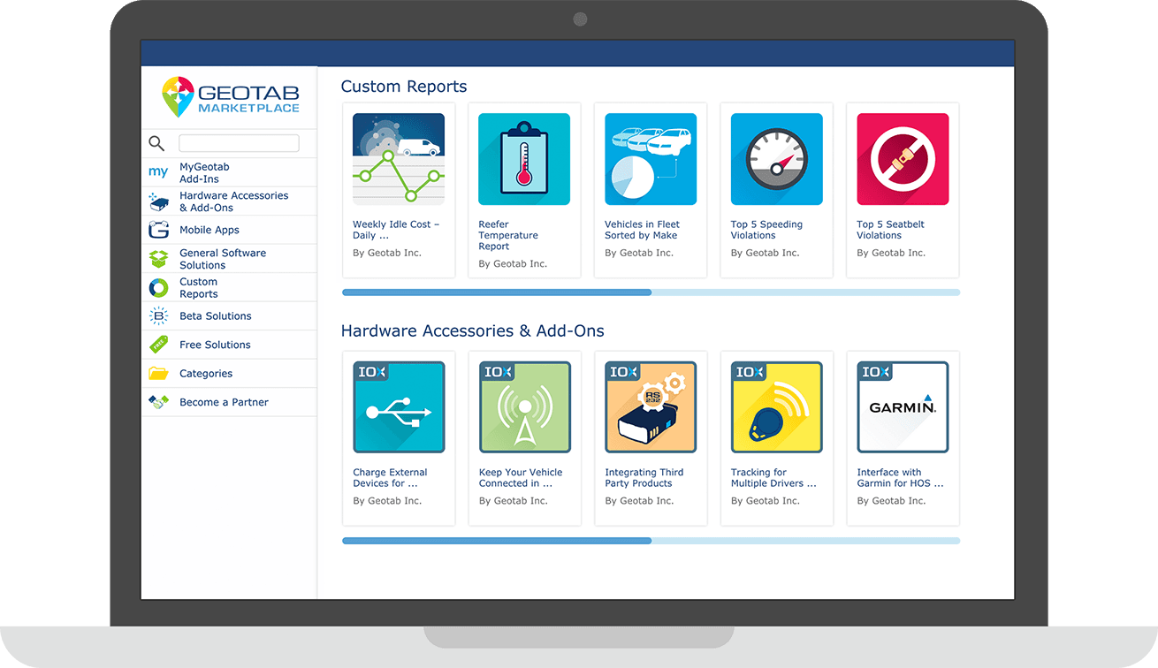Open the Reefer Temperature Report
1158x668 pixels.
[x=524, y=159]
